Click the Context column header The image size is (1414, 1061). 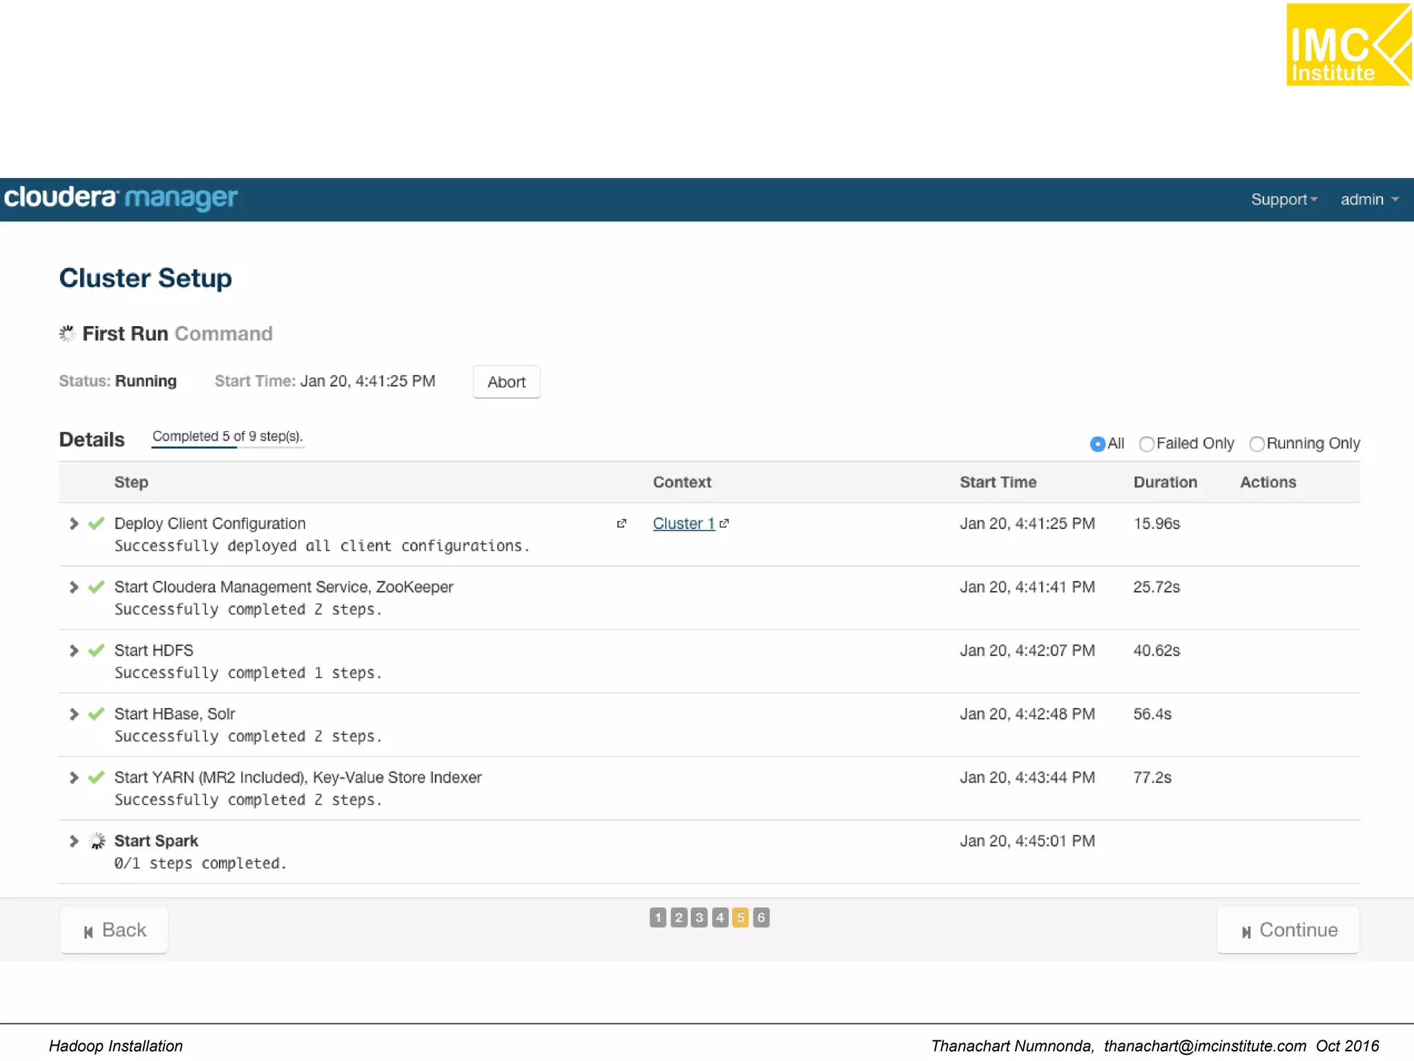coord(682,482)
